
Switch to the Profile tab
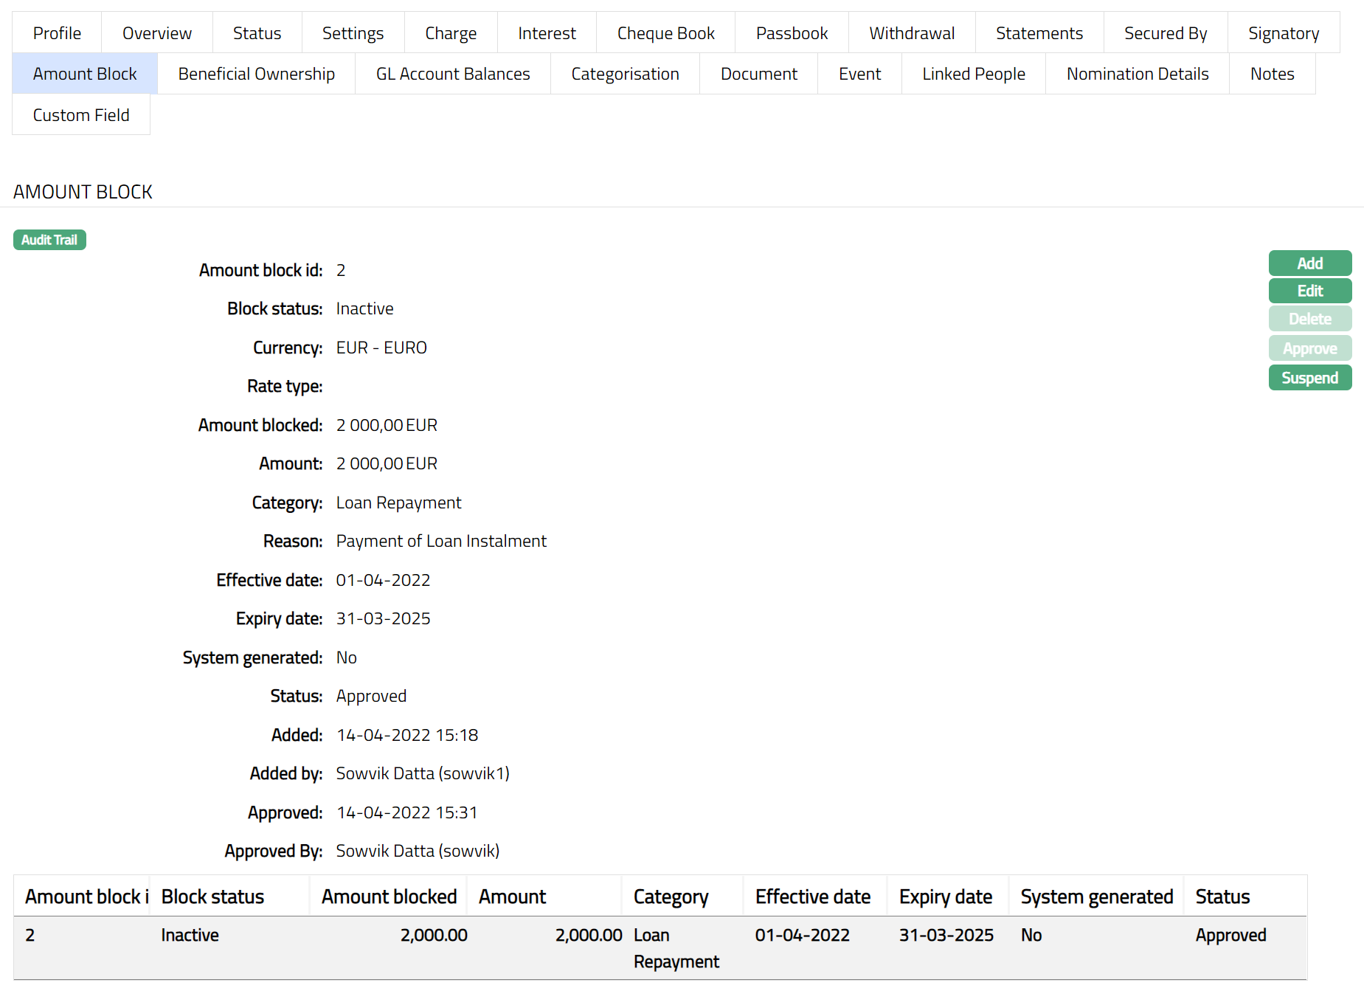pos(57,33)
